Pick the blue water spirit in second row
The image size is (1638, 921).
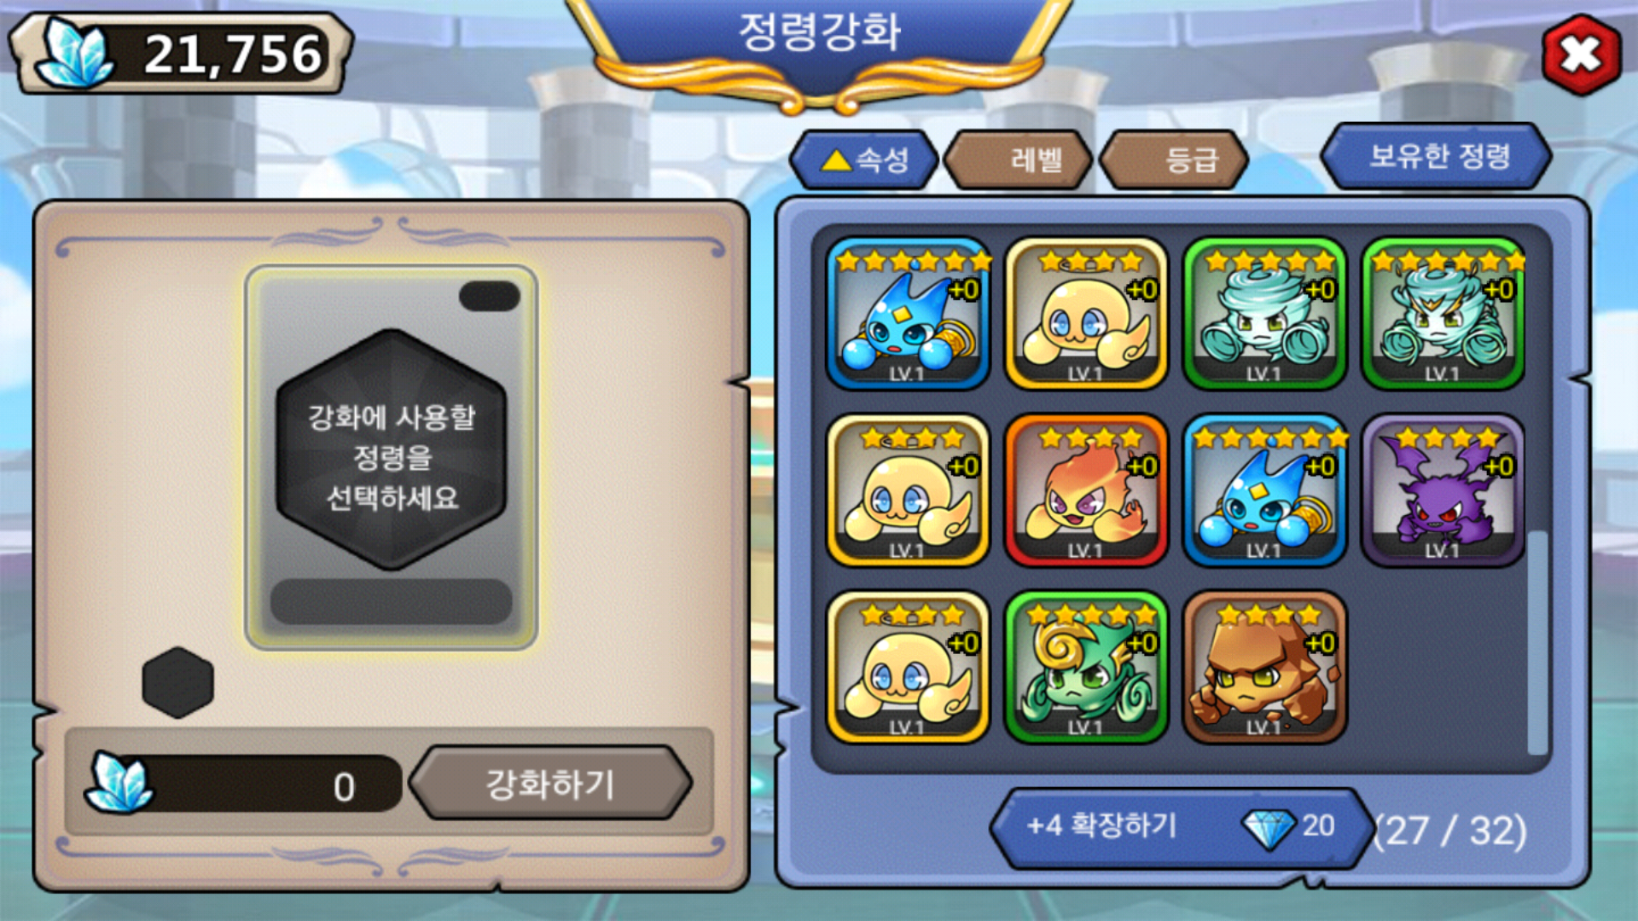coord(1265,490)
